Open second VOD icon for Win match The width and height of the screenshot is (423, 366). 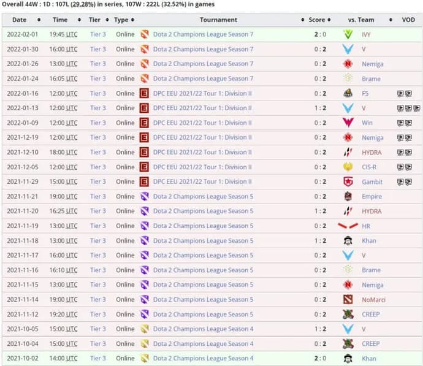tap(408, 123)
